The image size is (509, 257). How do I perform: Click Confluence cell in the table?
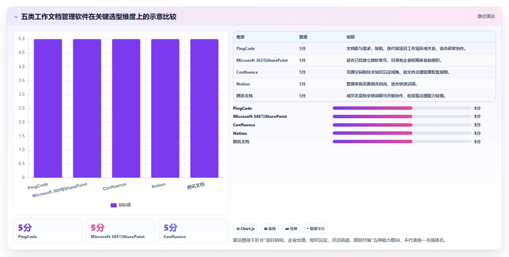click(x=247, y=72)
